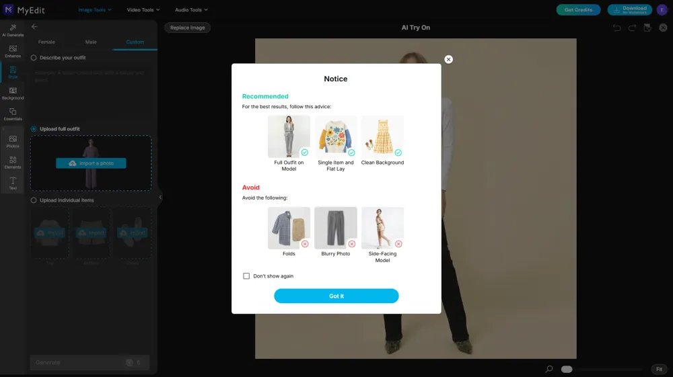Check the Don't show again box

(x=246, y=276)
